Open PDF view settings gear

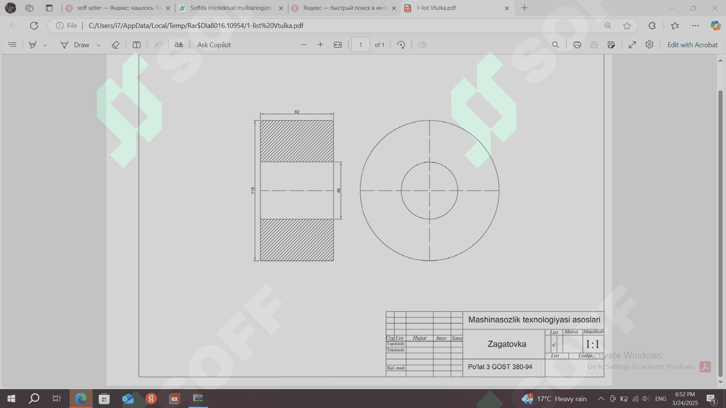(649, 45)
